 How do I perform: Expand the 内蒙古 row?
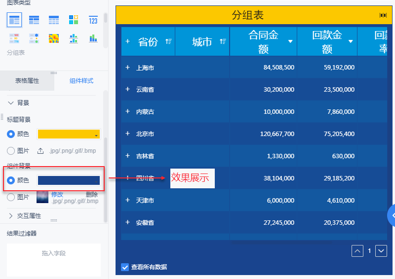tap(128, 111)
